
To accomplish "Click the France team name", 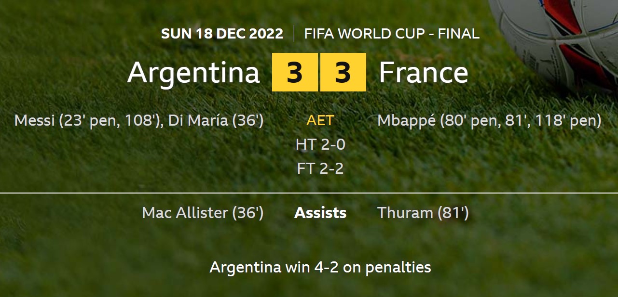I will [x=424, y=73].
